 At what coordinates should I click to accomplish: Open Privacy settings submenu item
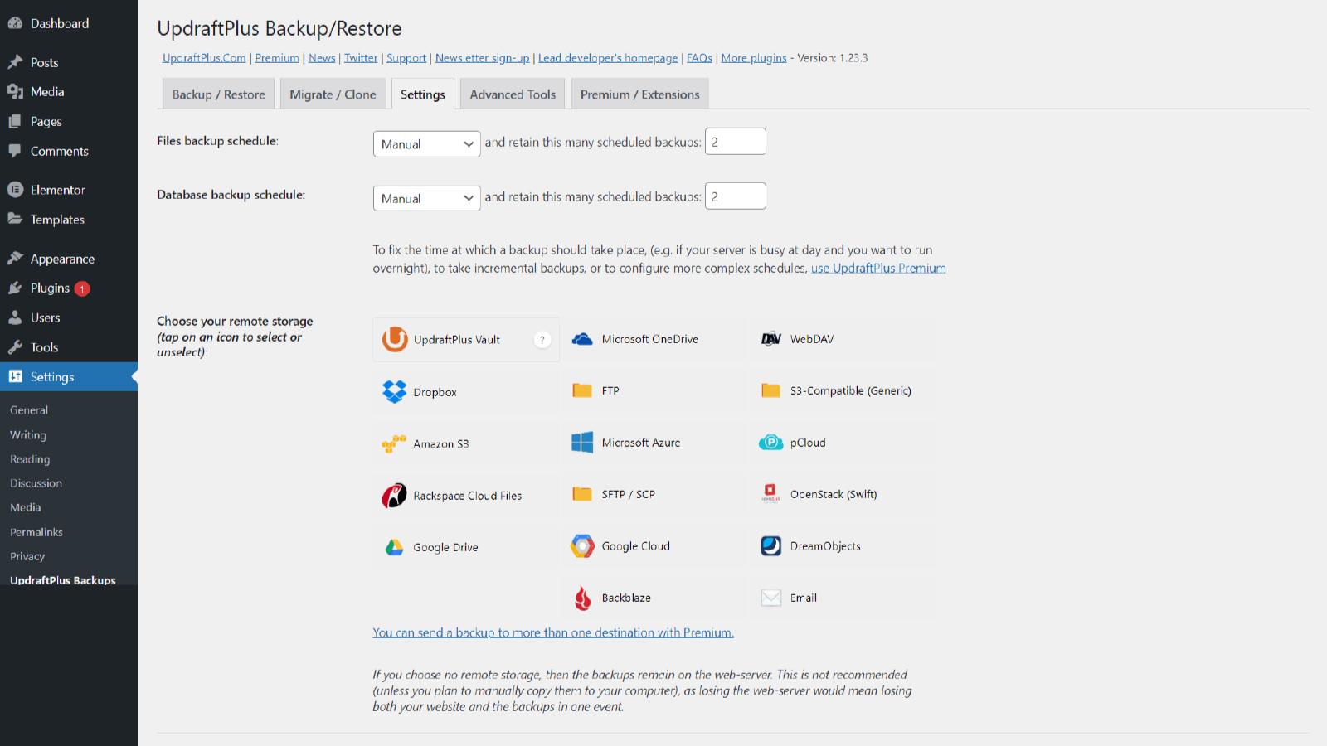[x=27, y=556]
